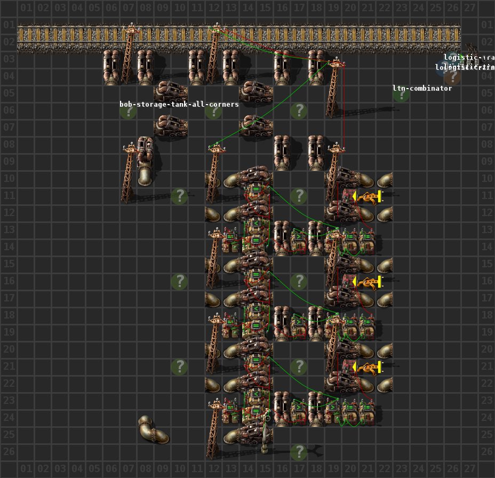Image resolution: width=495 pixels, height=478 pixels.
Task: Select the yellow inserter in row 21
Action: tap(368, 368)
